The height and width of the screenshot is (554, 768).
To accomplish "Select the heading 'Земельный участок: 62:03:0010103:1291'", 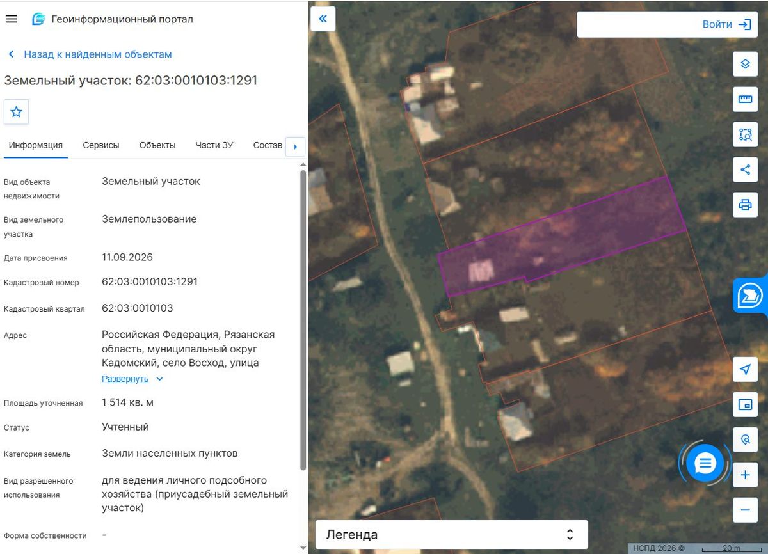I will click(131, 81).
